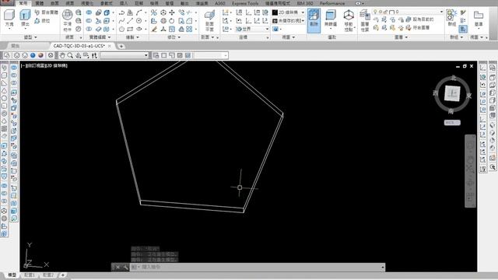
Task: Open the 開始 (Start) file tab
Action: (15, 46)
